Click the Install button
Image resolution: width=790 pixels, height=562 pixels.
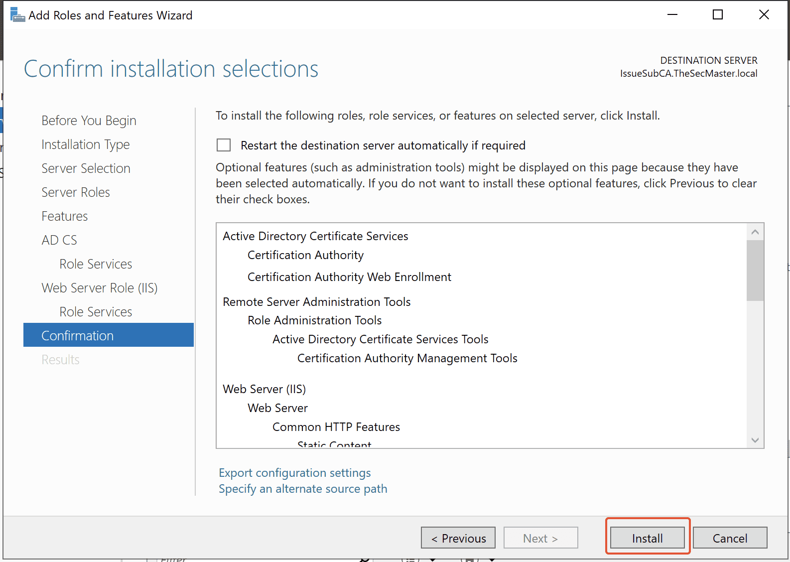pyautogui.click(x=647, y=538)
